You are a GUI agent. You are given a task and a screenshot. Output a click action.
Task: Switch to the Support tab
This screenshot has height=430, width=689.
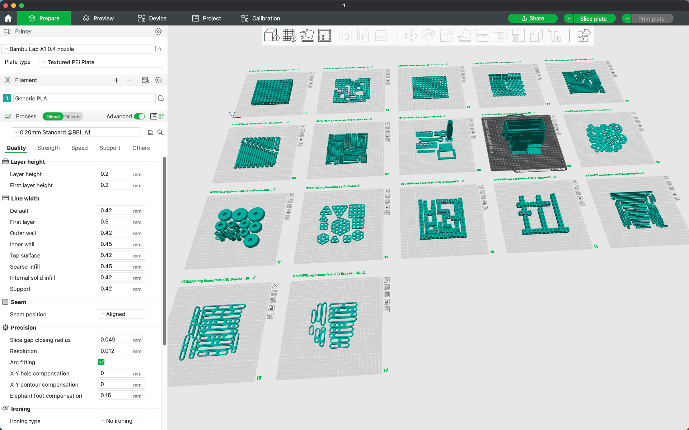(x=109, y=148)
